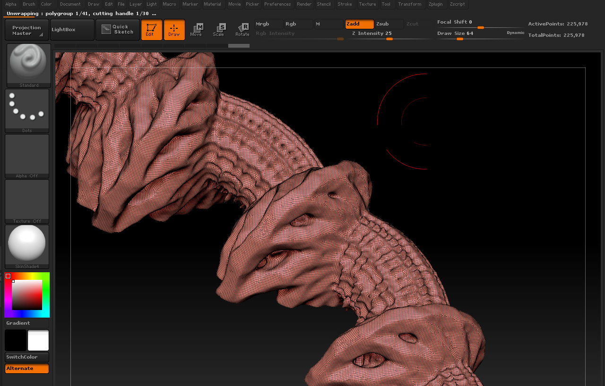Enable Mrgb paint mode
This screenshot has width=605, height=386.
(x=268, y=24)
